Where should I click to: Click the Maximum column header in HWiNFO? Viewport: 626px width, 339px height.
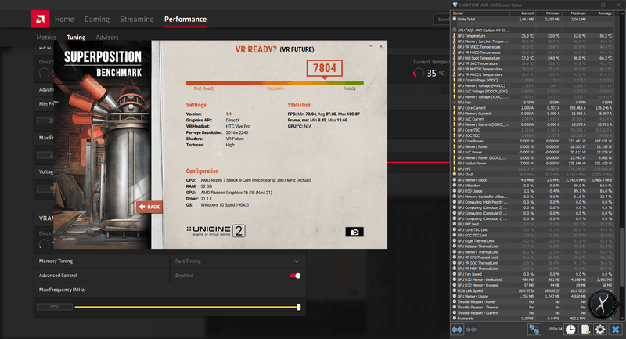[x=574, y=13]
